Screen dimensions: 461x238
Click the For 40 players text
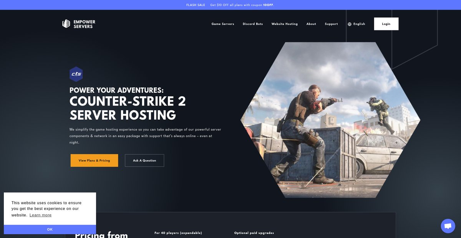(x=178, y=233)
